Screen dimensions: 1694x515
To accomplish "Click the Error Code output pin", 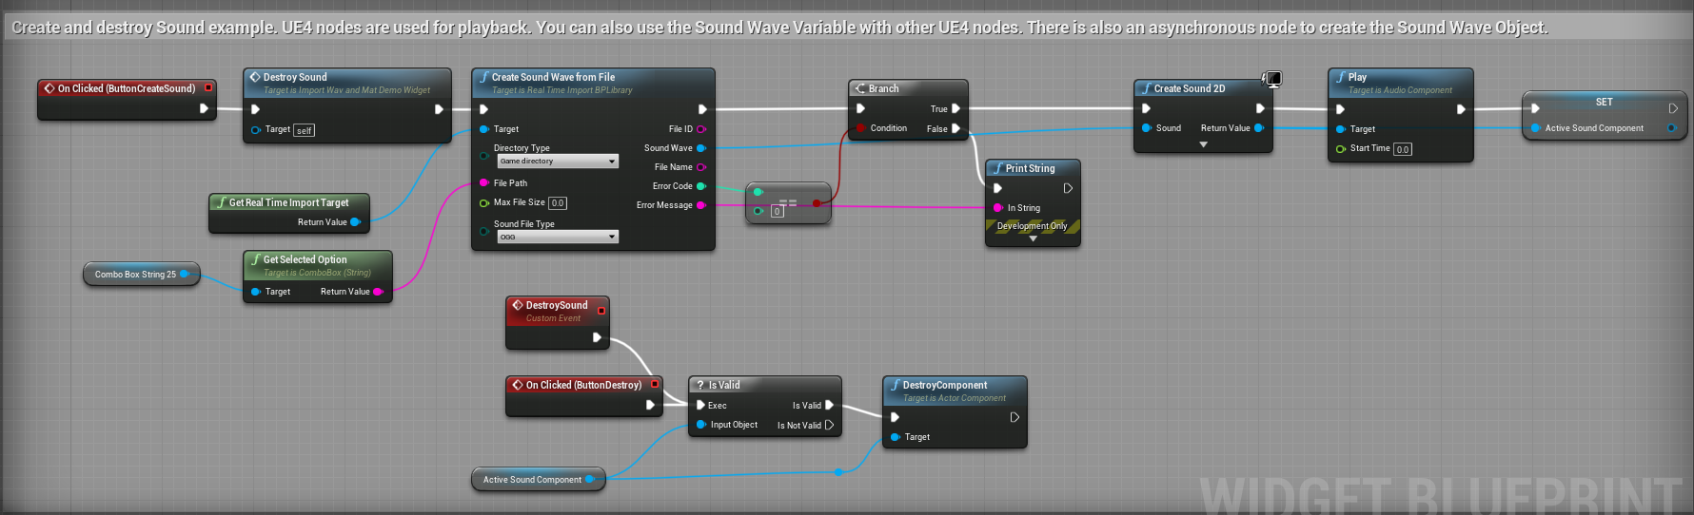I will pos(701,186).
